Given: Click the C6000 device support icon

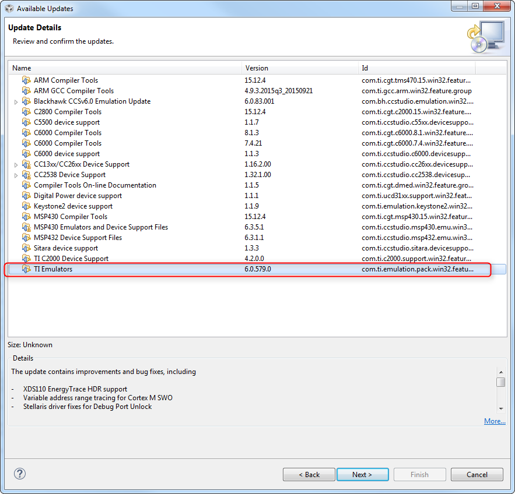Looking at the screenshot, I should [x=26, y=154].
